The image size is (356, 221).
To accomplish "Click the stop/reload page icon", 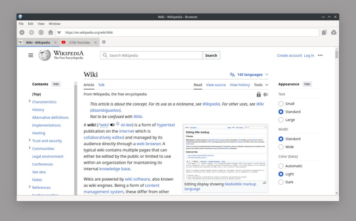I will pos(41,32).
